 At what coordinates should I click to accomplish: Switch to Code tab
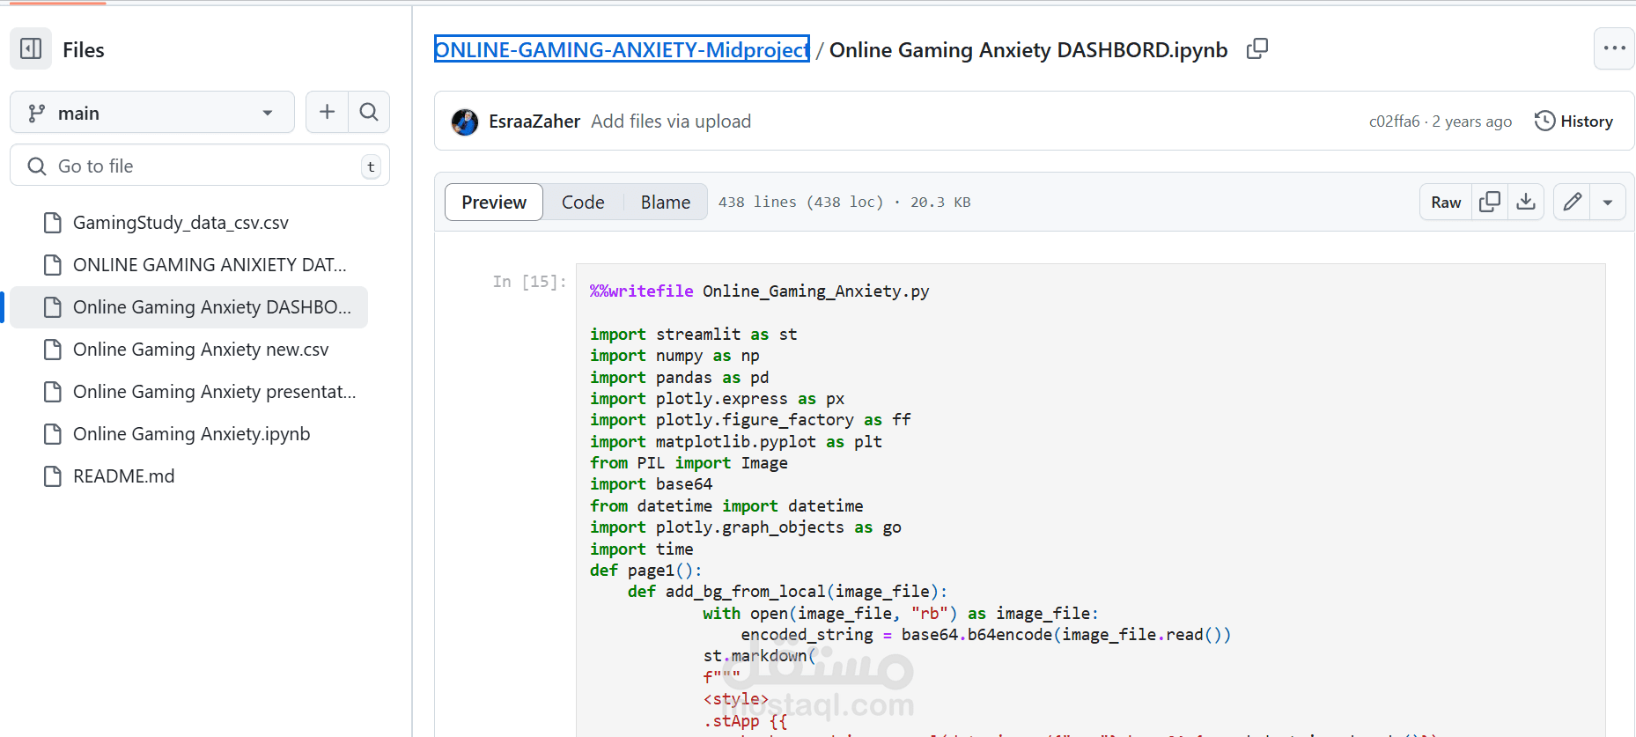pos(583,203)
